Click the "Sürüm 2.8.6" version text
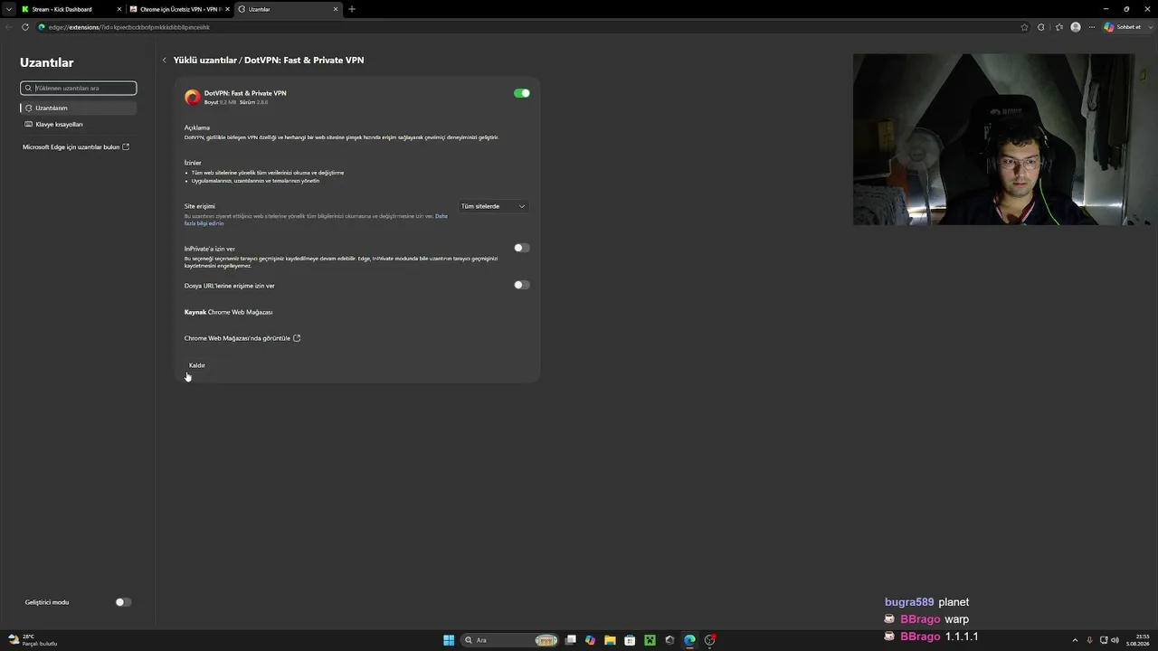 coord(254,102)
